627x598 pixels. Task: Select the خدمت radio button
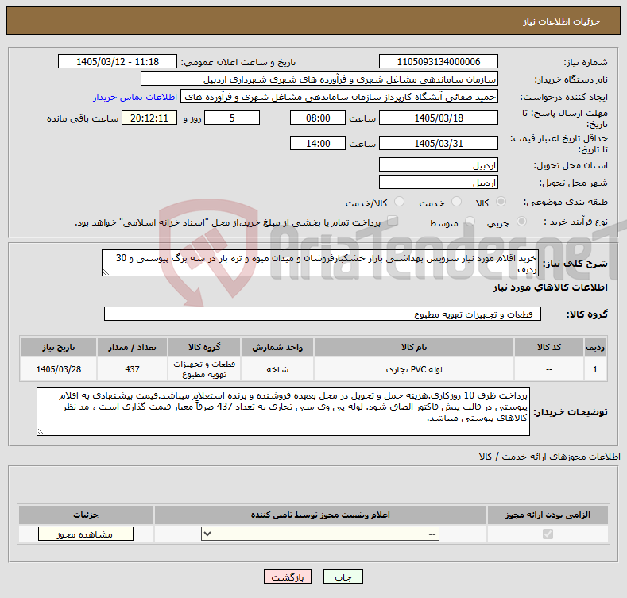click(456, 202)
